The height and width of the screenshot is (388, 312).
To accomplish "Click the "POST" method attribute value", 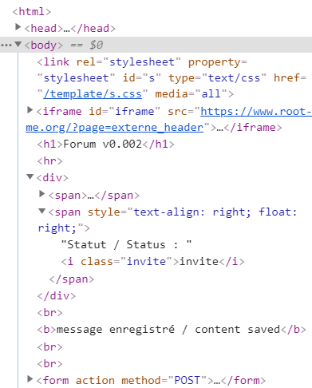I will pyautogui.click(x=188, y=381).
